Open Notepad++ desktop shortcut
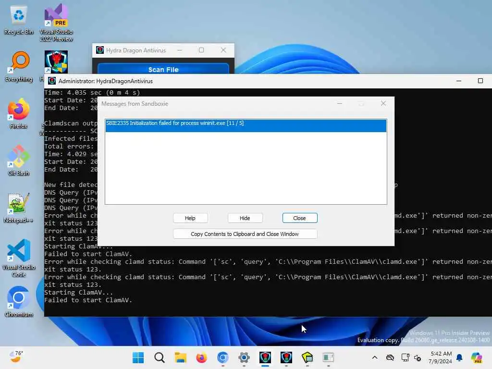The width and height of the screenshot is (492, 369). click(x=19, y=208)
